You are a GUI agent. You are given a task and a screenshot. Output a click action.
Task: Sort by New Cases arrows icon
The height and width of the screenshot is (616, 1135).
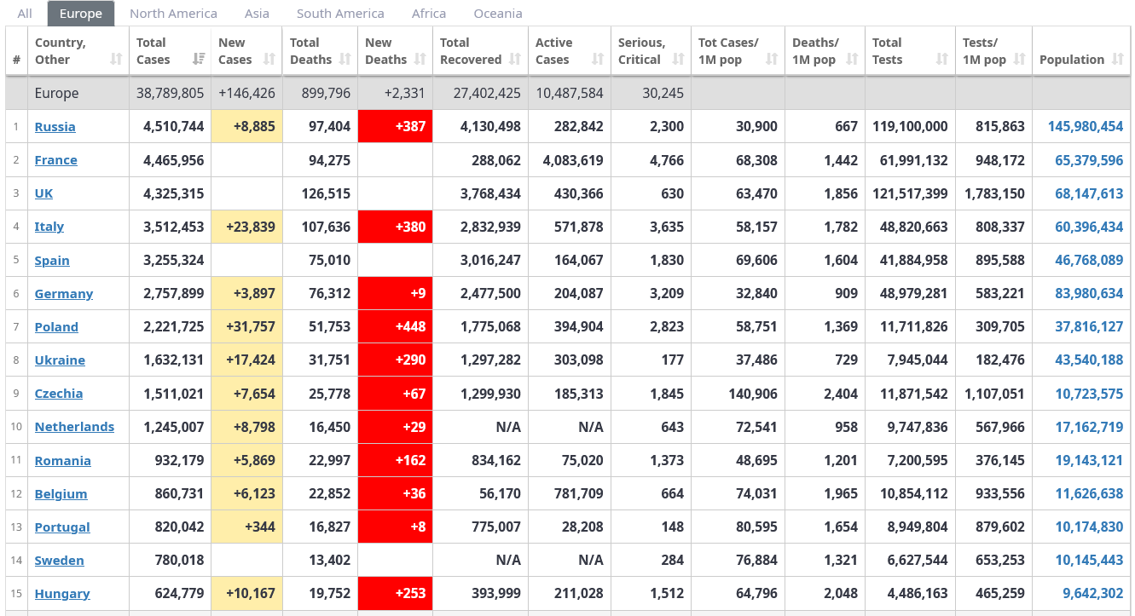[269, 60]
